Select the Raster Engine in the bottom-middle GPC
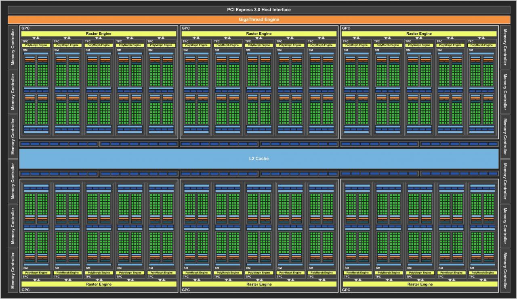This screenshot has width=517, height=299. 259,284
